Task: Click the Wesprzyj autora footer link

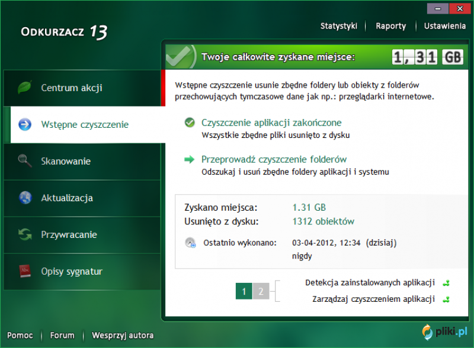Action: pos(123,336)
